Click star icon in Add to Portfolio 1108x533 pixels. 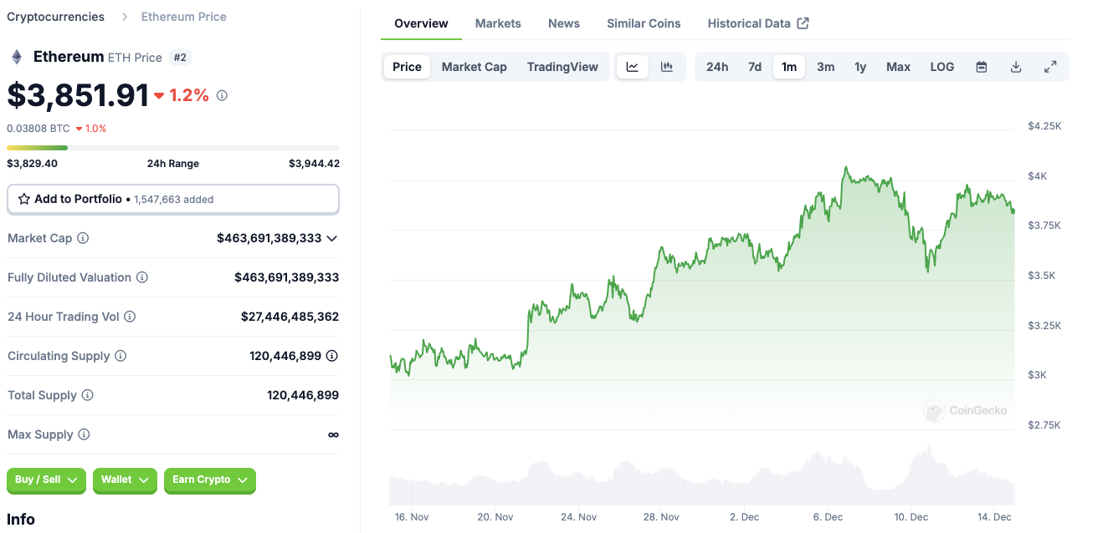coord(24,199)
